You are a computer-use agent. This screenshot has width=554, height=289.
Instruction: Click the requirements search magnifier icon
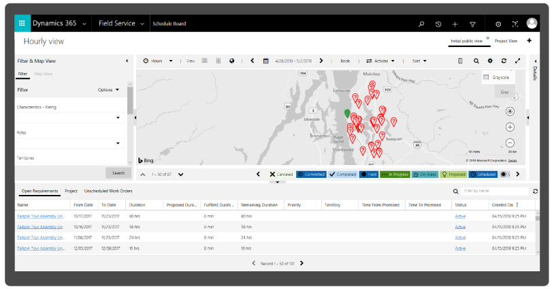pyautogui.click(x=456, y=192)
